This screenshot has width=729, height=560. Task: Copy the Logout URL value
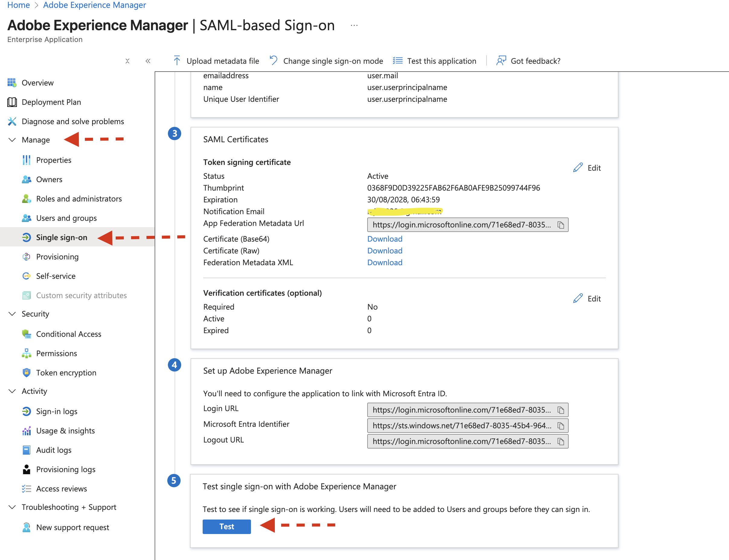pos(560,441)
